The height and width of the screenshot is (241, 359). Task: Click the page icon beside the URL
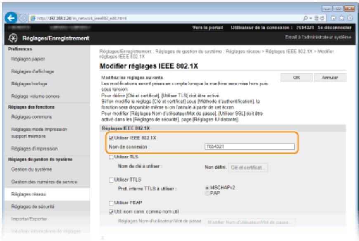point(33,18)
